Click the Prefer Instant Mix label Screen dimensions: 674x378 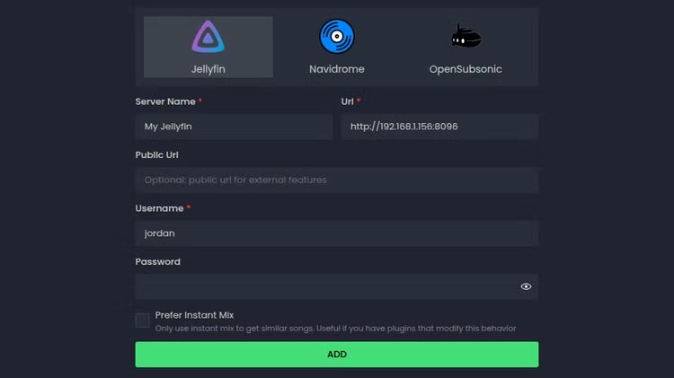tap(194, 315)
